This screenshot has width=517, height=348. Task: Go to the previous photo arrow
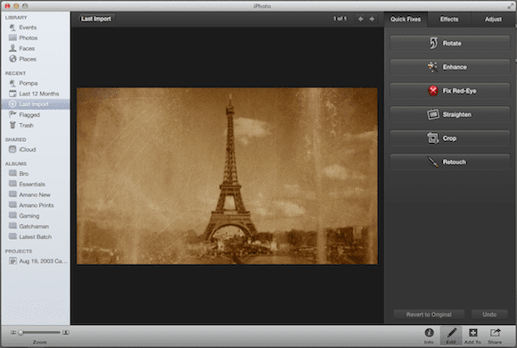(x=361, y=19)
